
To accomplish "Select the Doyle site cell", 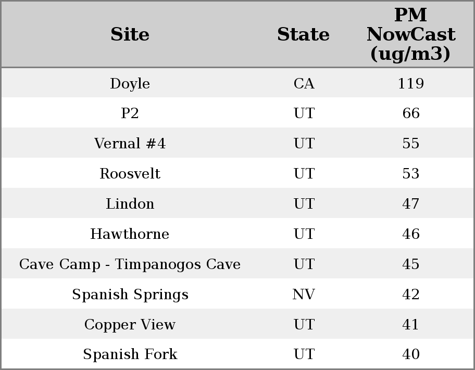I will point(130,84).
